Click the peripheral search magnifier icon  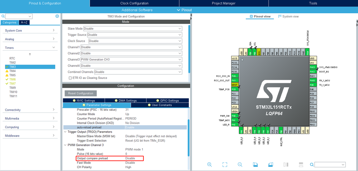3,16
